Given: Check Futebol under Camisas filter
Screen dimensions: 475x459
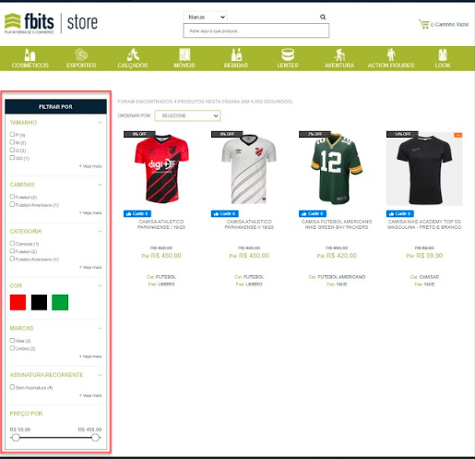Looking at the screenshot, I should 12,197.
